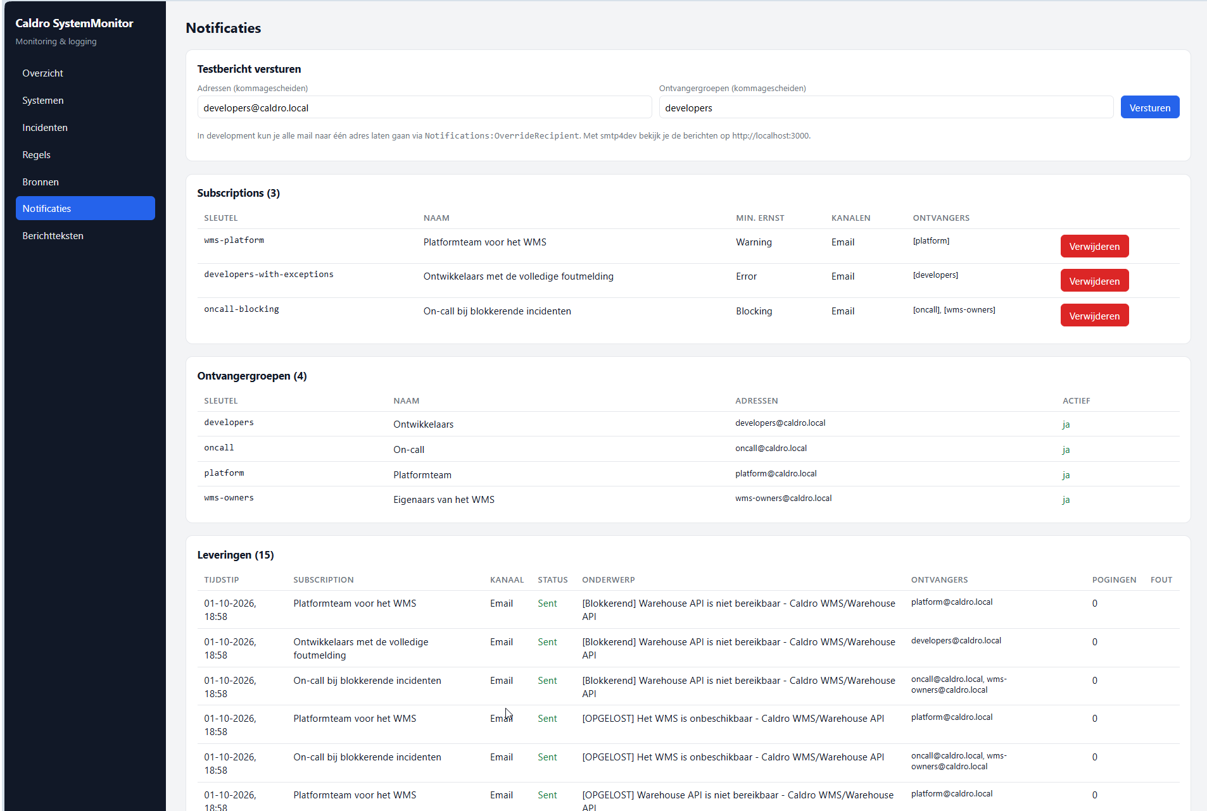Click the 'ja' active value for wms-owners

1066,500
